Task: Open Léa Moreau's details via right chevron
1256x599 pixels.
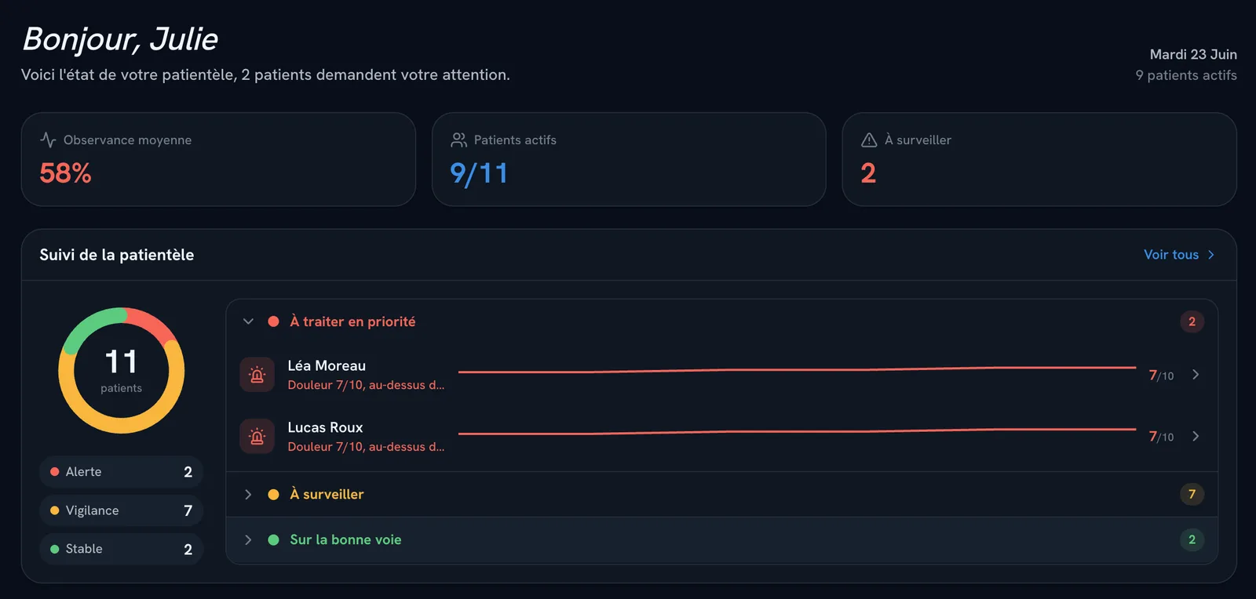Action: click(x=1196, y=375)
